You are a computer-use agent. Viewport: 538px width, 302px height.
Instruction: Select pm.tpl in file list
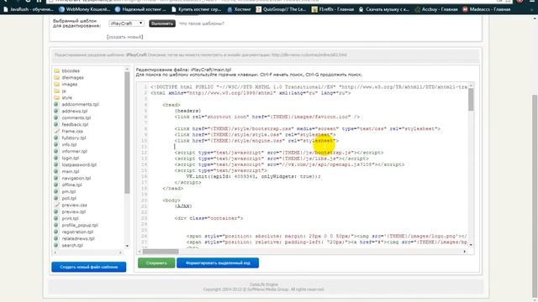click(x=69, y=191)
